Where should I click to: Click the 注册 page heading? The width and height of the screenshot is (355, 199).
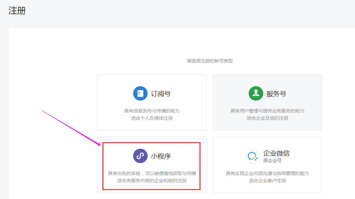tap(17, 11)
